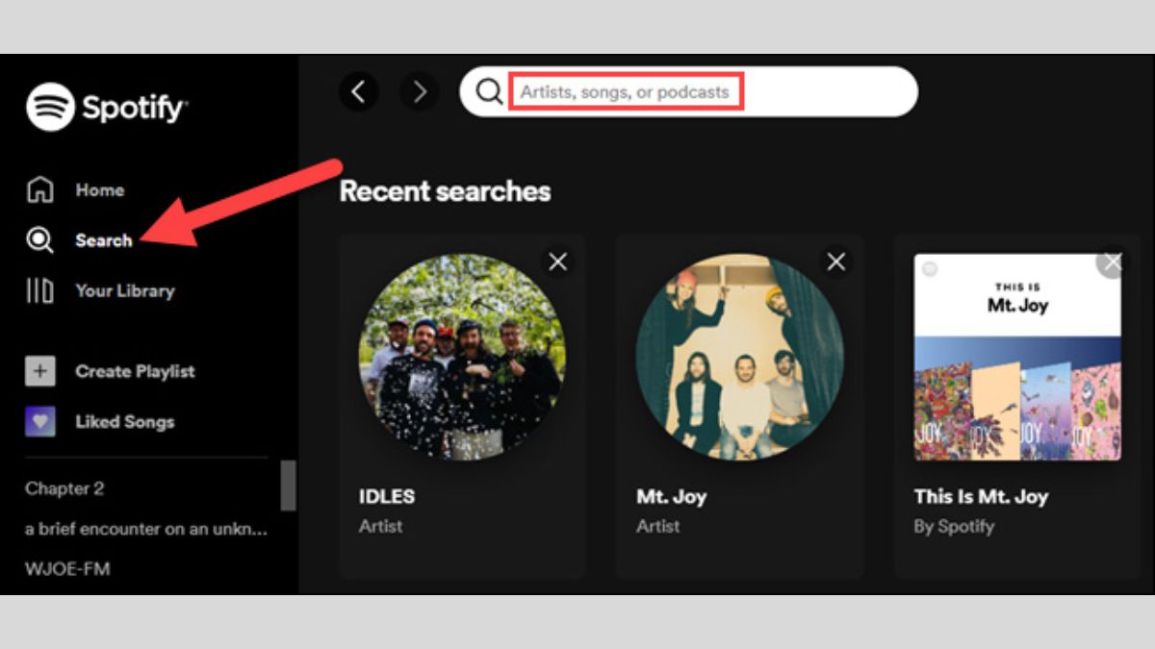This screenshot has height=649, width=1155.
Task: Click the sidebar playlist scrollbar
Action: [288, 486]
